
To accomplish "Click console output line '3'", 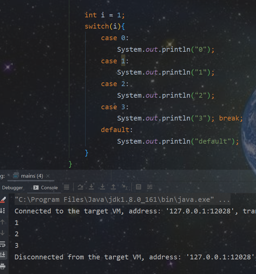I will (x=17, y=245).
